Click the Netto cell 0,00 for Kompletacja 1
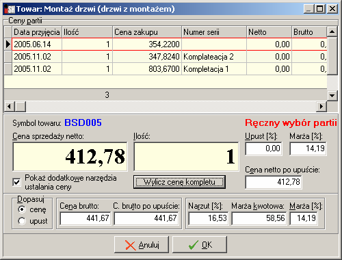Image resolution: width=342 pixels, height=260 pixels. coord(269,69)
